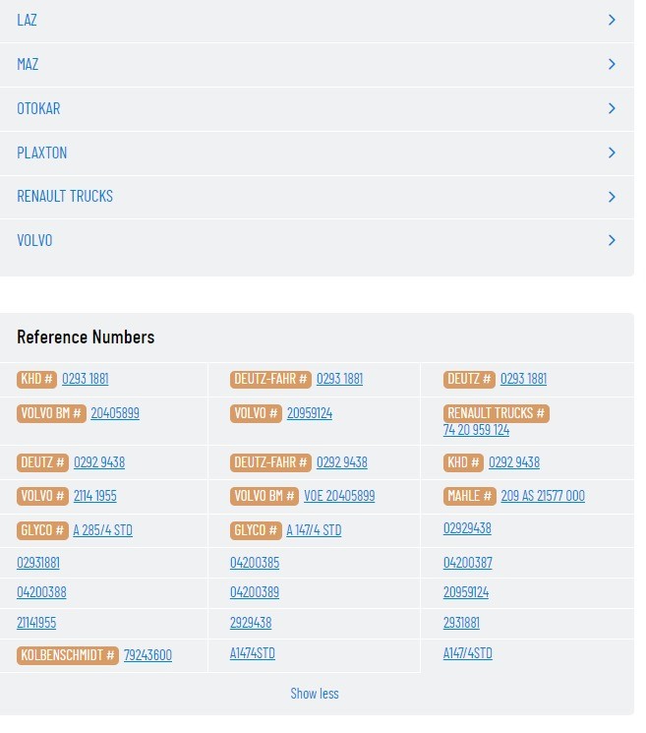The height and width of the screenshot is (733, 646).
Task: Expand the MAZ row chevron arrow
Action: pos(612,64)
